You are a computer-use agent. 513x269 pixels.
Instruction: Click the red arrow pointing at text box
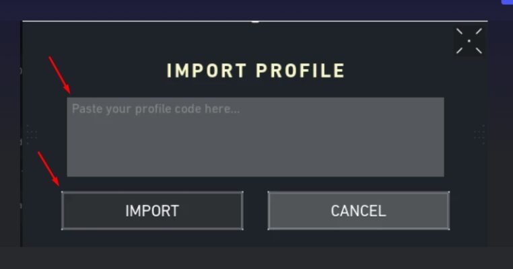coord(59,75)
